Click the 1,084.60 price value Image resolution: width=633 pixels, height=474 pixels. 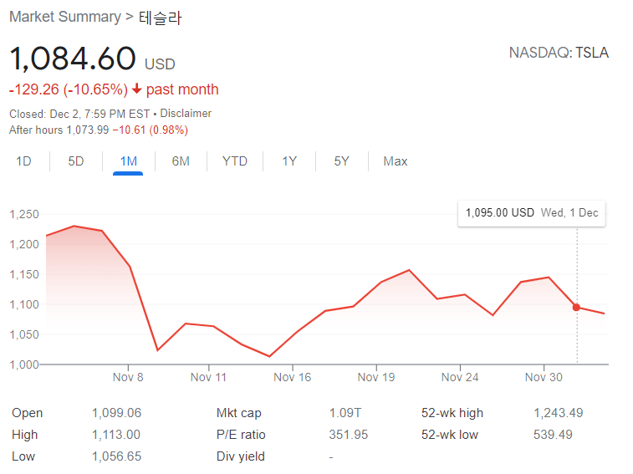(73, 59)
